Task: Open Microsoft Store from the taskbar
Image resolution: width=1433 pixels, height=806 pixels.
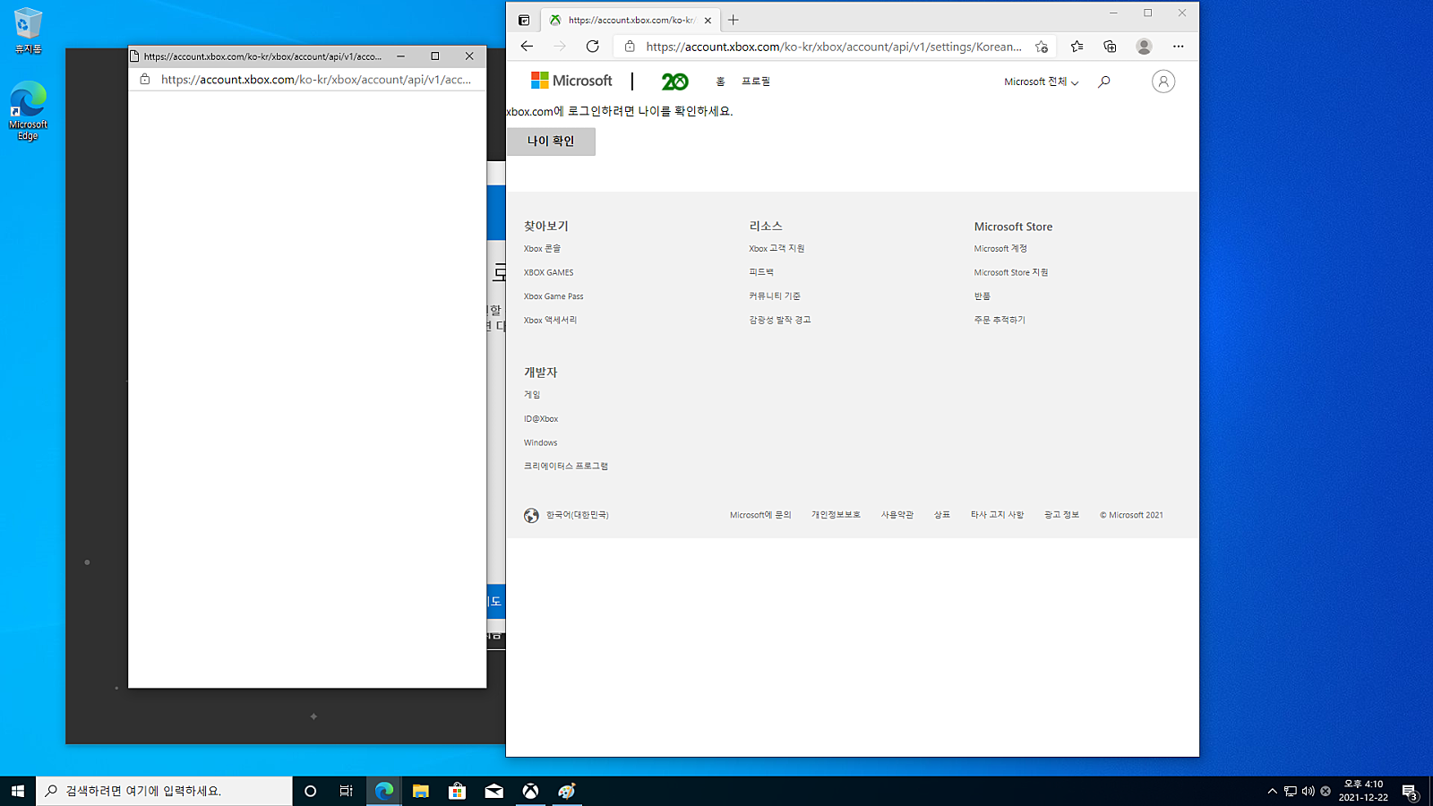Action: pos(457,791)
